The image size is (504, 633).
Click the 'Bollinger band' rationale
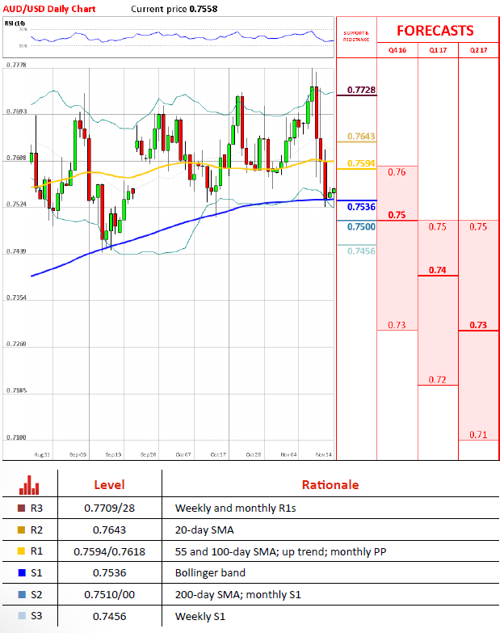[210, 572]
